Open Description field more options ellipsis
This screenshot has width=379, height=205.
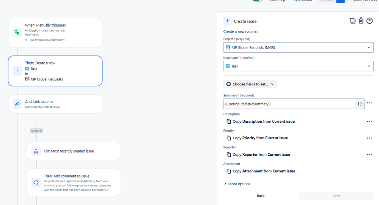[370, 121]
